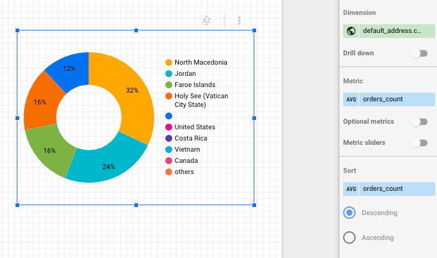Click the Vietnam legend color dot
The width and height of the screenshot is (437, 258).
click(x=168, y=150)
